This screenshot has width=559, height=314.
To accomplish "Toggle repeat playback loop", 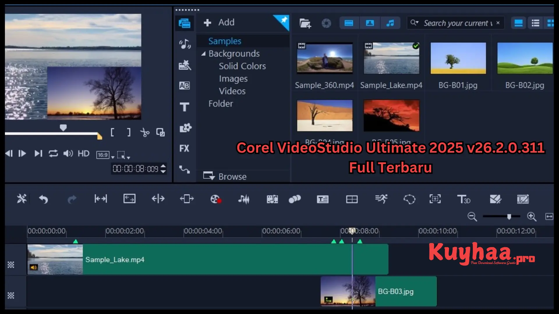I will [x=53, y=154].
